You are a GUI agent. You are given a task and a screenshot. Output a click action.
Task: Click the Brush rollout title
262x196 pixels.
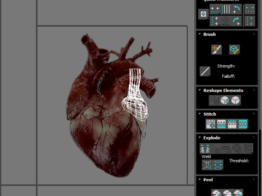coord(210,34)
